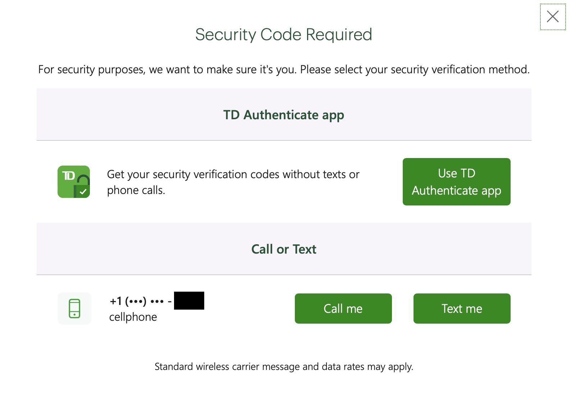
Task: Choose Text me to receive a code
Action: [462, 308]
